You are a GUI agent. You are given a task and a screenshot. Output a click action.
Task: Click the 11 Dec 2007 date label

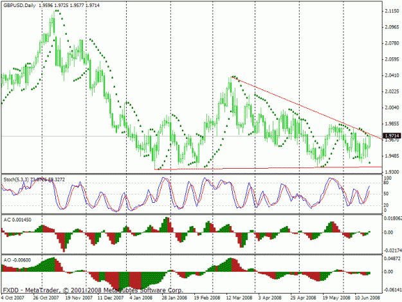pyautogui.click(x=111, y=298)
